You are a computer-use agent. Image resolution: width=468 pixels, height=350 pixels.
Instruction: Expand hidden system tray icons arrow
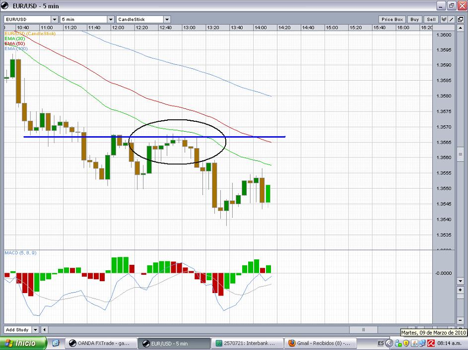(x=390, y=343)
